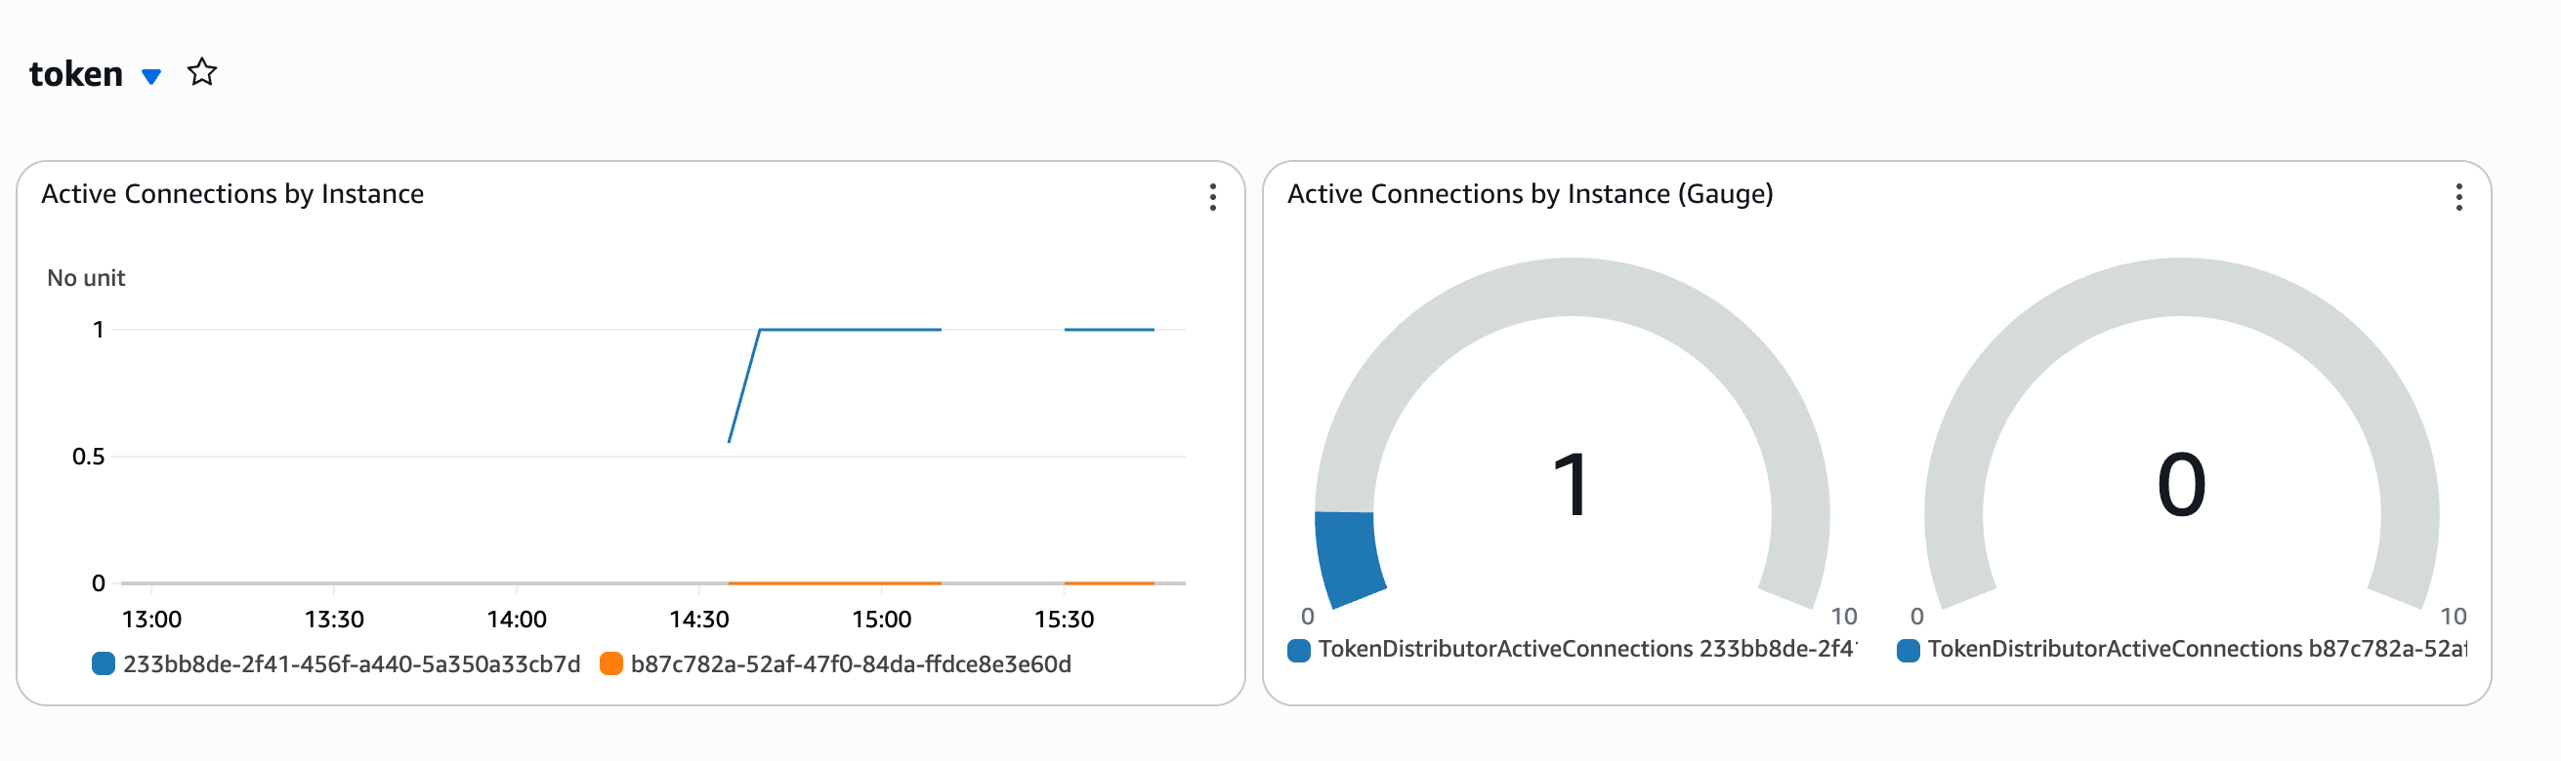Click the line chart's 'Active Connections by Instance' title
2561x761 pixels.
click(x=232, y=194)
